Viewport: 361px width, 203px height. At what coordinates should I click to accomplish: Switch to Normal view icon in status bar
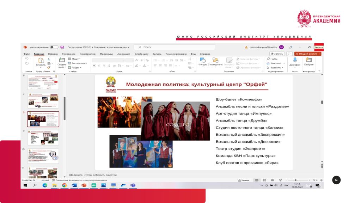[257, 180]
